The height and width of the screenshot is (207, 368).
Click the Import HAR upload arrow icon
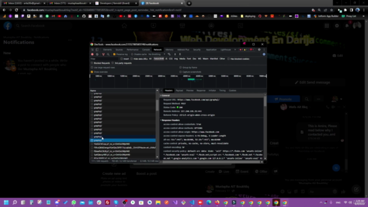point(175,54)
